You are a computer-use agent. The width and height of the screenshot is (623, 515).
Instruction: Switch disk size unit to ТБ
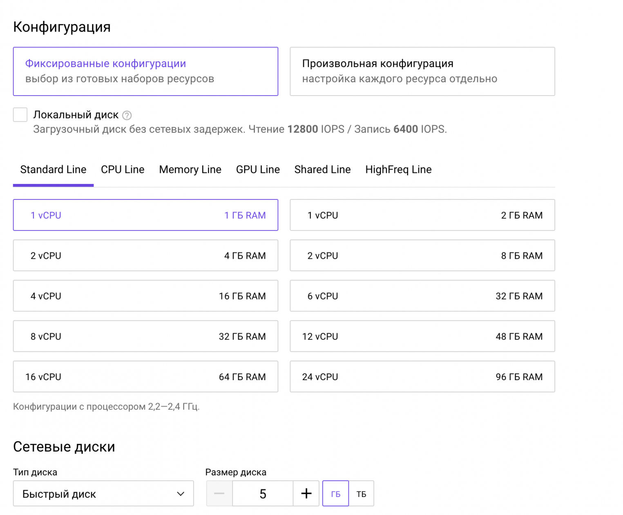361,493
